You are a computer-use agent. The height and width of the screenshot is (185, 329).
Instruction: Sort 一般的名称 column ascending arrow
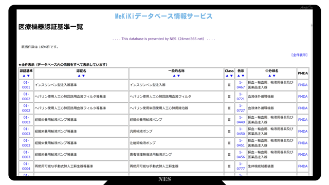tap(174, 76)
